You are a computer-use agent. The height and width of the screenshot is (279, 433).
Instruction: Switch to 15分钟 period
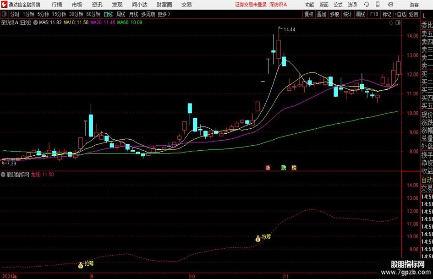[x=59, y=14]
